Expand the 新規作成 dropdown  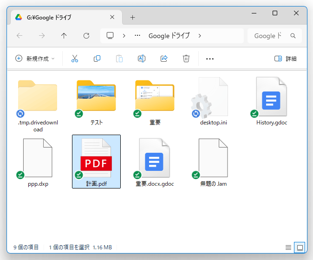pyautogui.click(x=35, y=58)
